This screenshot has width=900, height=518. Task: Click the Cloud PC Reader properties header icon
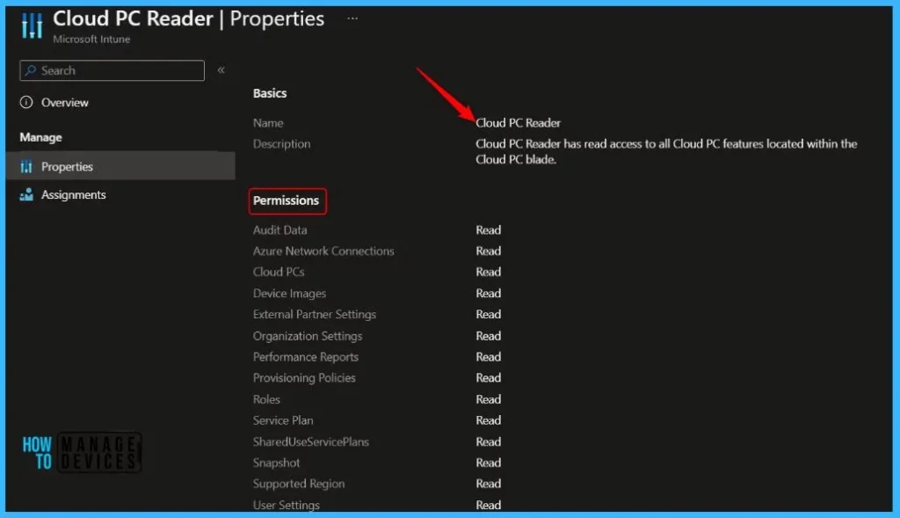(32, 26)
